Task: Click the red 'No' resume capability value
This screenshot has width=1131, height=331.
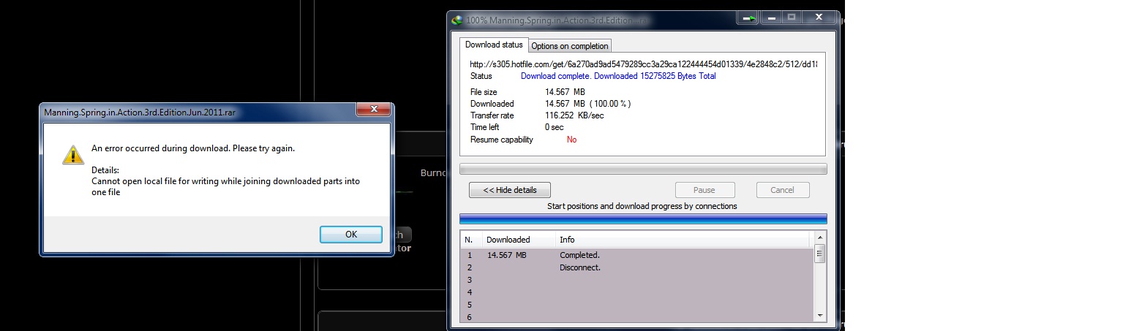Action: tap(571, 140)
